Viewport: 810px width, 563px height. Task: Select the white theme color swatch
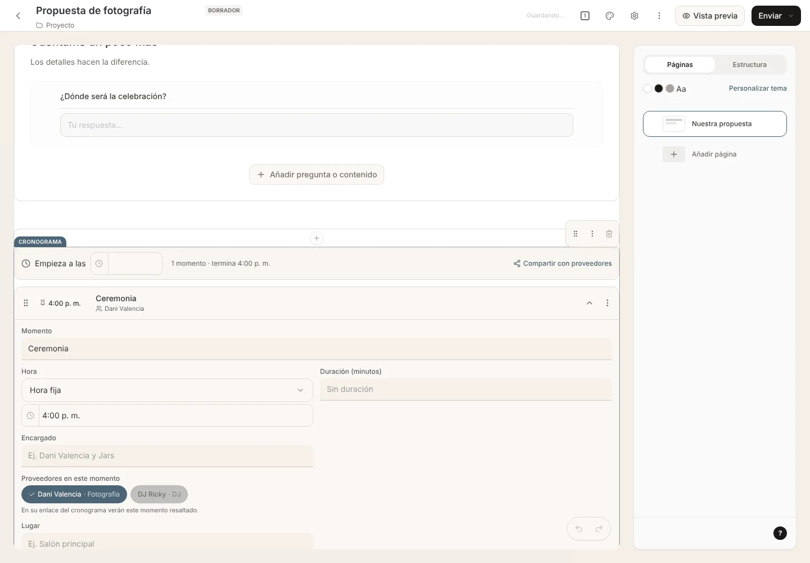(x=647, y=88)
